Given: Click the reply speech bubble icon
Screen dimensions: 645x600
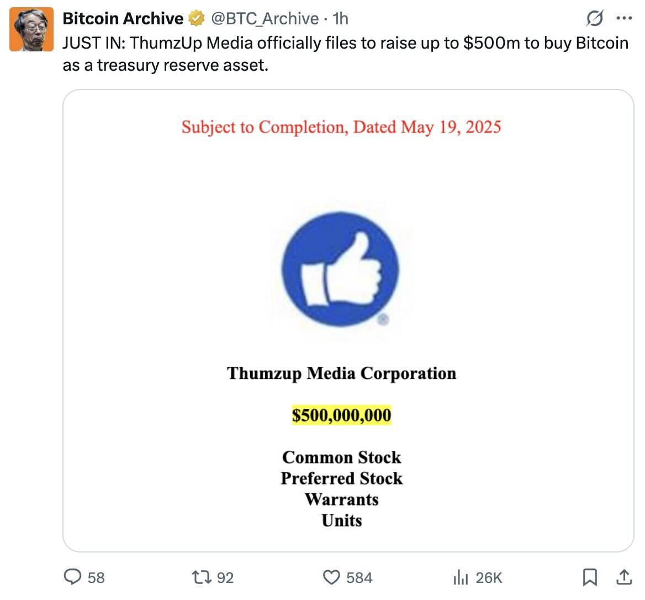Looking at the screenshot, I should click(x=73, y=577).
